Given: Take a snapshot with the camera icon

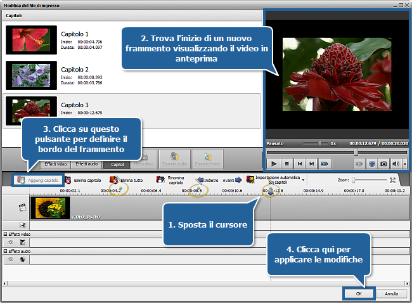Looking at the screenshot, I should (x=383, y=164).
